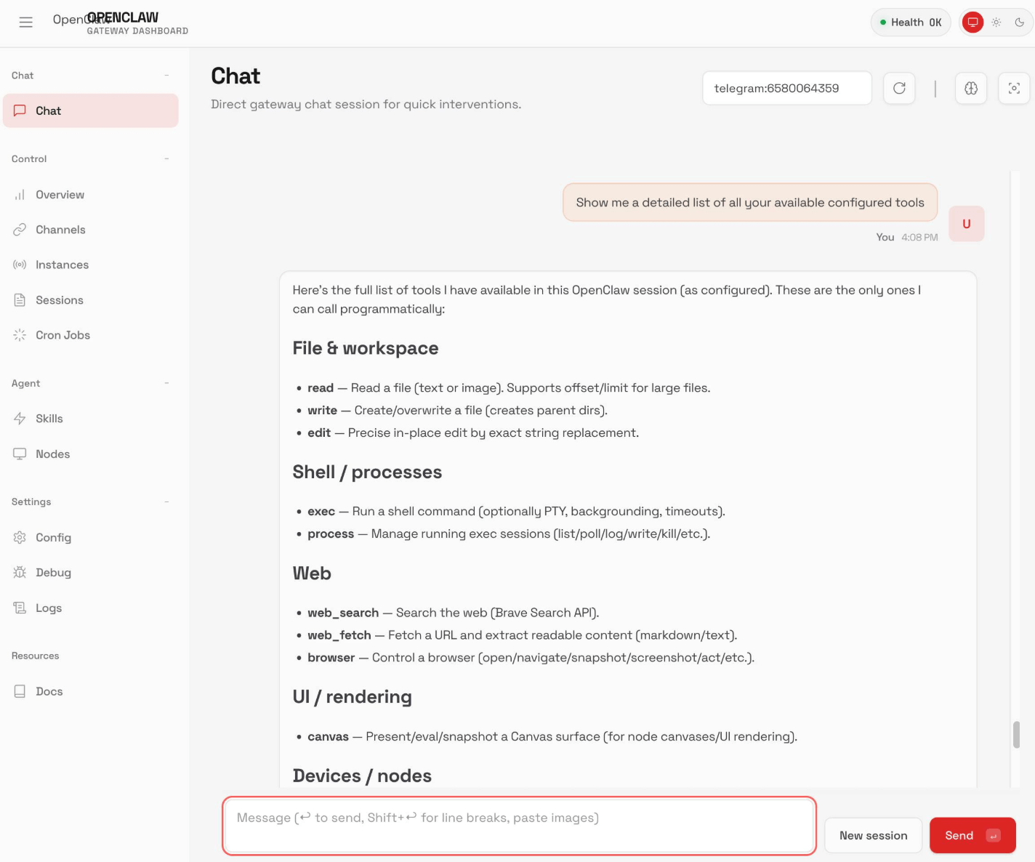
Task: Open the Cron Jobs panel
Action: [x=63, y=335]
